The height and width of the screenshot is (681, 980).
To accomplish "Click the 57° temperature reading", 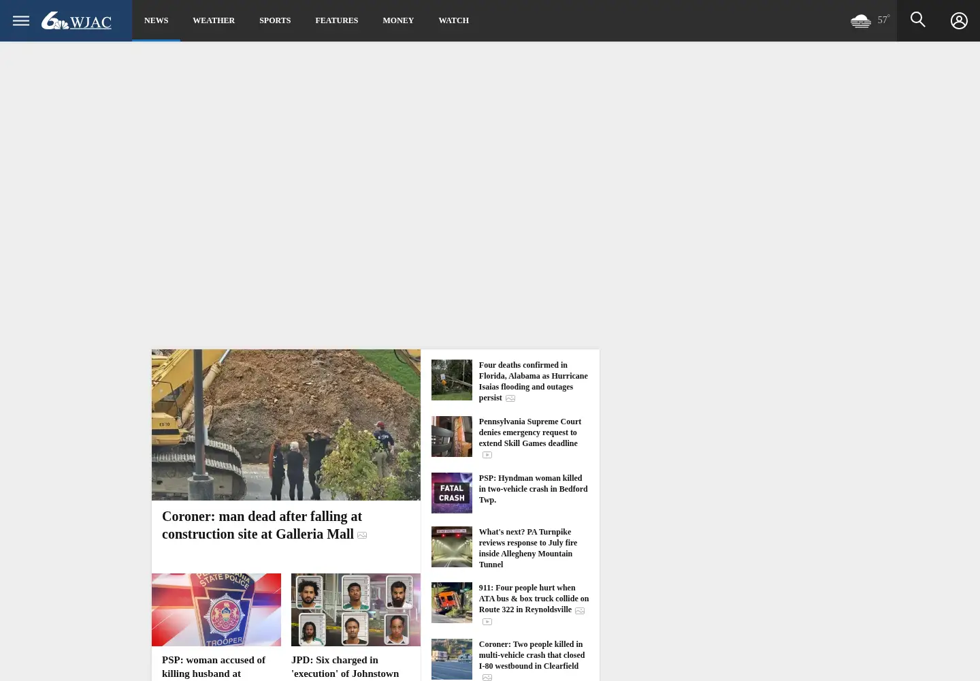I will 883,20.
